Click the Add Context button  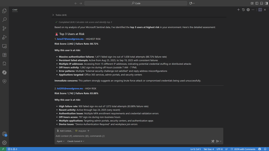(x=64, y=131)
